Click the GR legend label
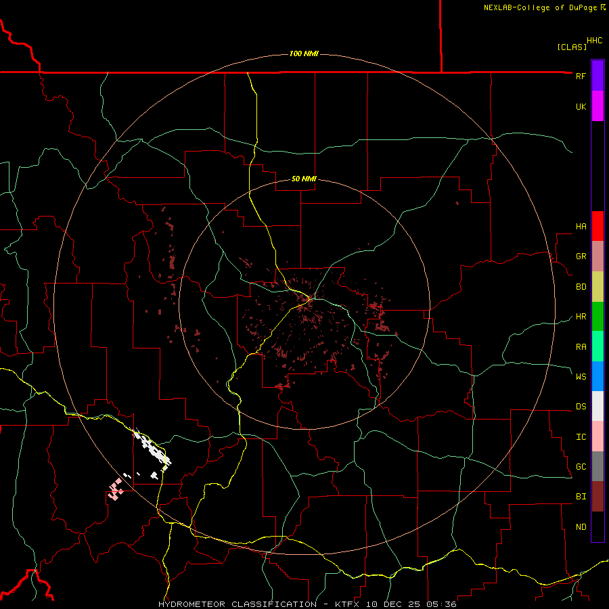The height and width of the screenshot is (609, 609). click(581, 256)
